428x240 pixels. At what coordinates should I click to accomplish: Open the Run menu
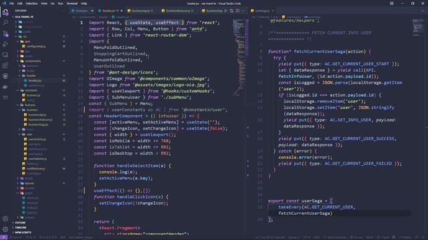[61, 3]
